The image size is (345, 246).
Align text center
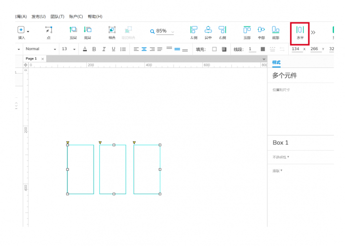click(144, 49)
